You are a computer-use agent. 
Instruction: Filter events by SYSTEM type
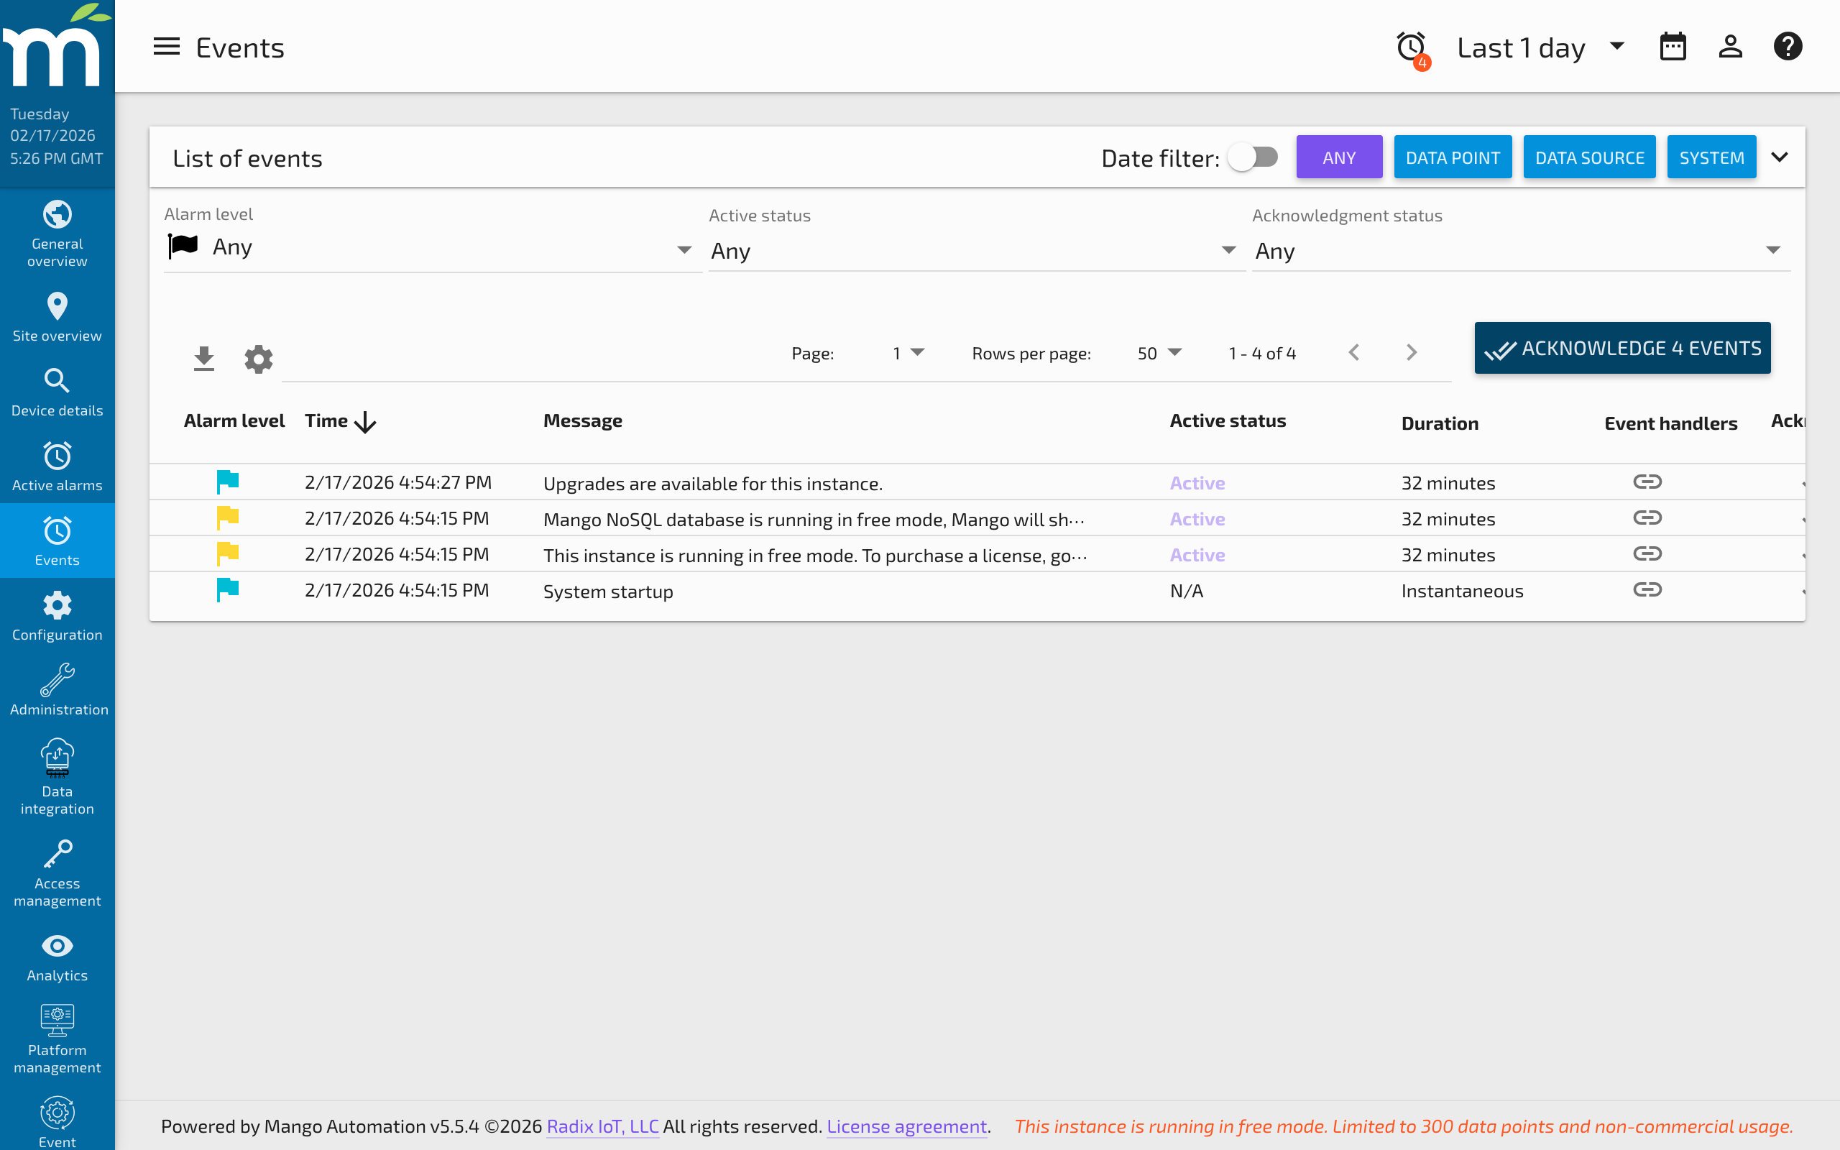[x=1711, y=157]
